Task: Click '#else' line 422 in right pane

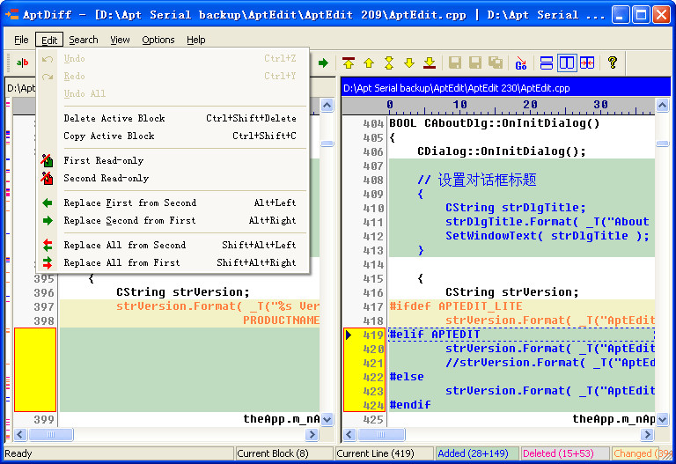Action: 522,377
